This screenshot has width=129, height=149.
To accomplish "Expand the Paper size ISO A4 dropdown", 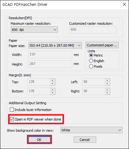I will click(55, 45).
